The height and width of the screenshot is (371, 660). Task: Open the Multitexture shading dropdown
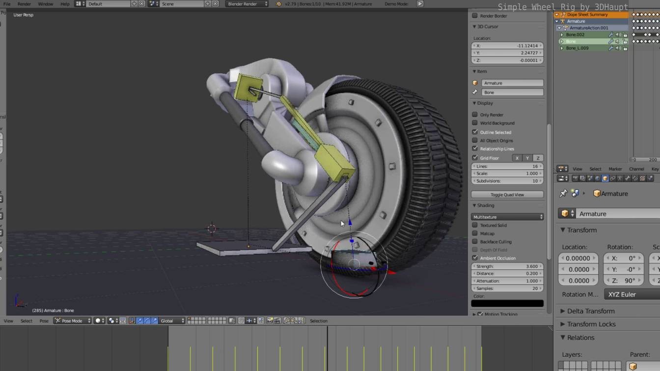click(507, 216)
